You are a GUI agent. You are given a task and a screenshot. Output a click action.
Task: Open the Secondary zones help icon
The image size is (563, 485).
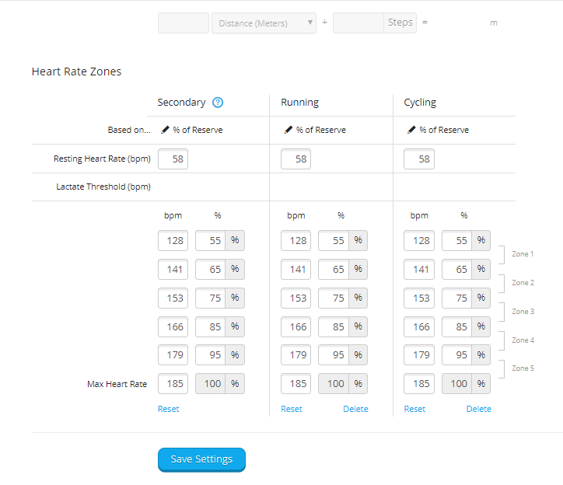coord(218,103)
